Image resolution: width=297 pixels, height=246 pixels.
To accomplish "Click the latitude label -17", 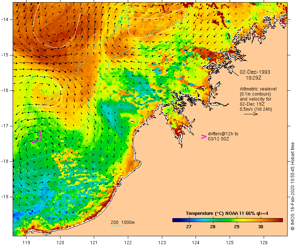I will [x=5, y=126].
